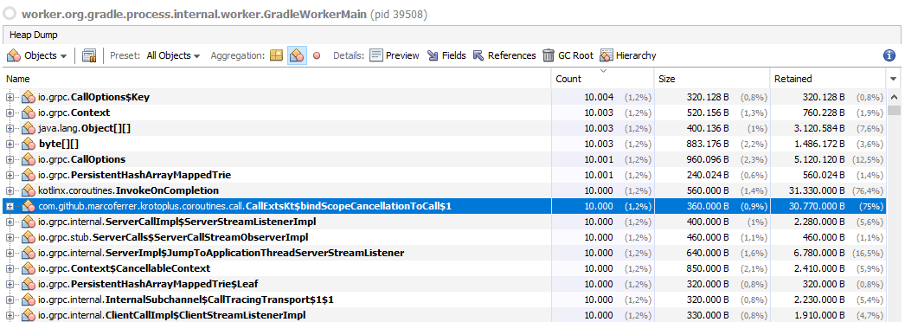The width and height of the screenshot is (905, 322).
Task: Sort by the Retained column header
Action: tap(827, 79)
